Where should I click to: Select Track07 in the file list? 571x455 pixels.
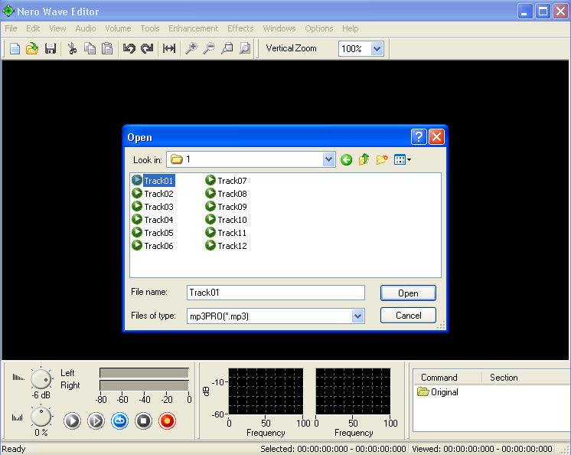pos(231,181)
